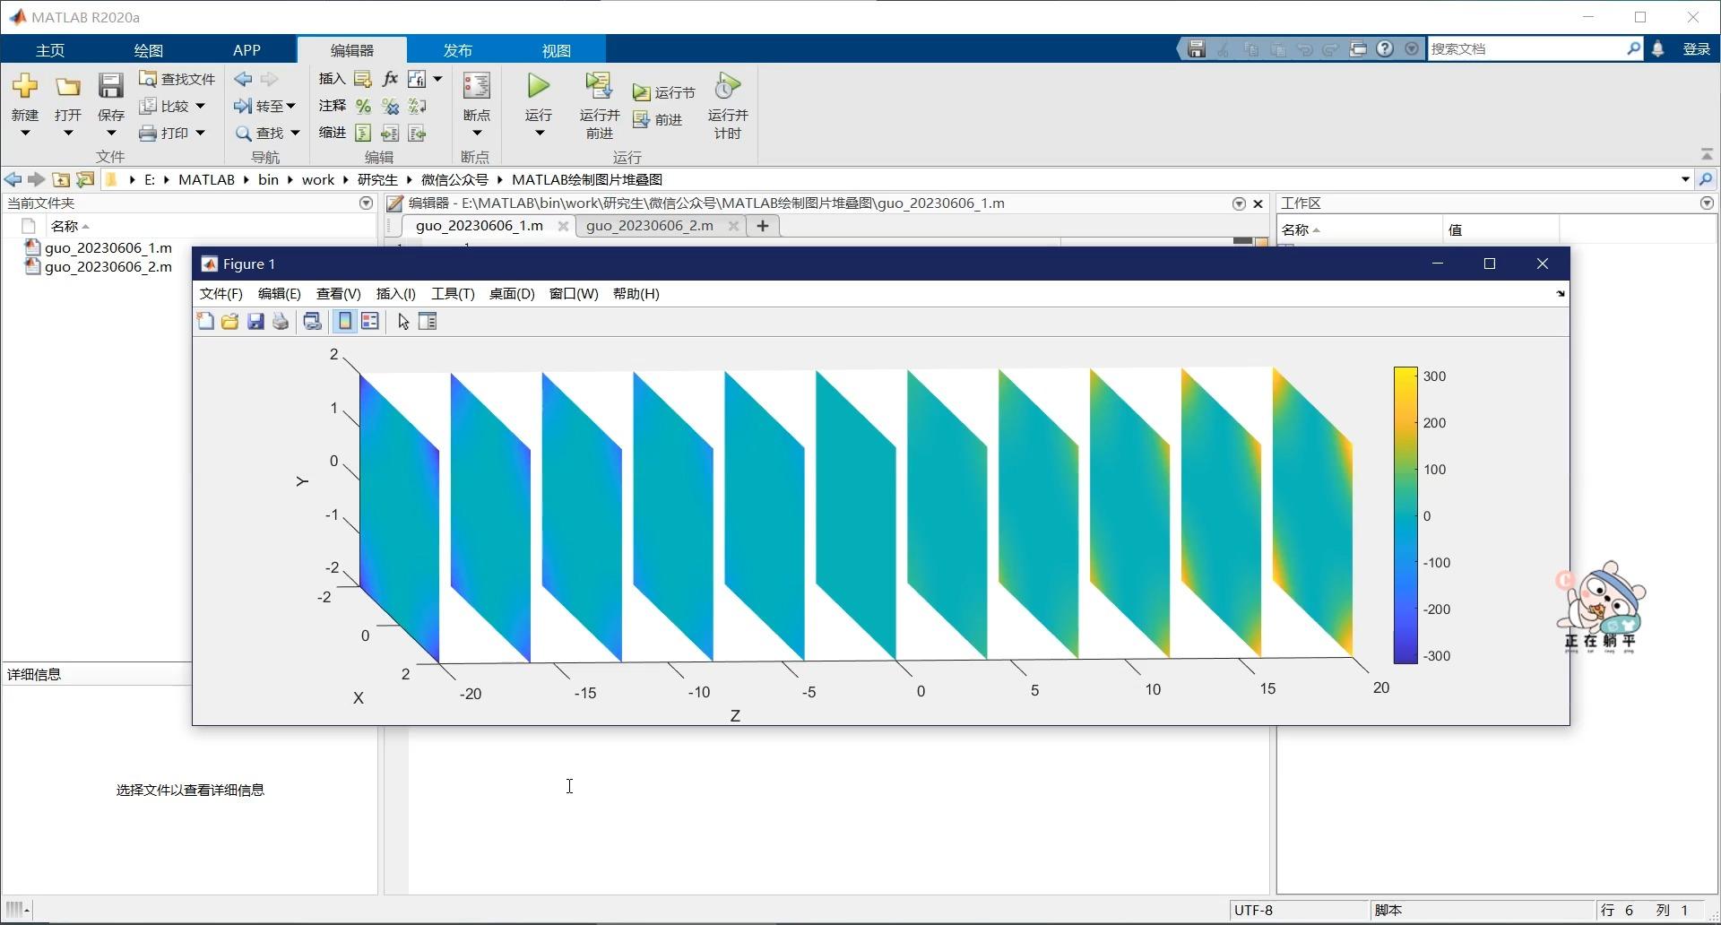
Task: Open the address bar path history dropdown
Action: coord(1685,180)
